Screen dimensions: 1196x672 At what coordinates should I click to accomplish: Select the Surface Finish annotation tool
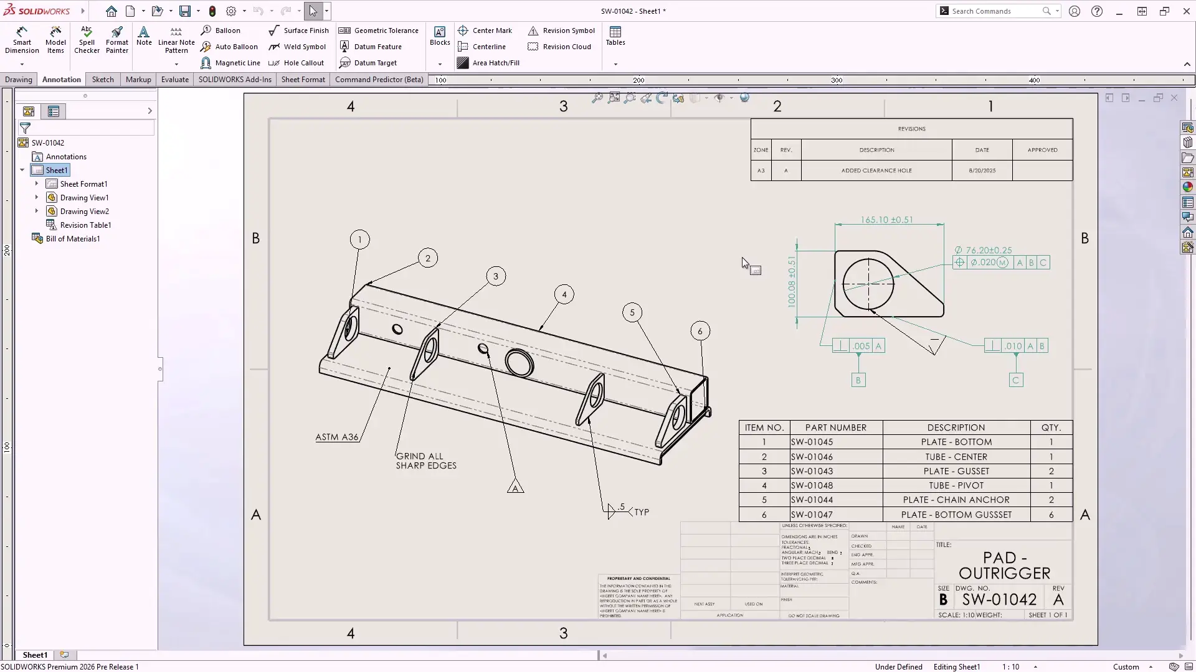[299, 30]
